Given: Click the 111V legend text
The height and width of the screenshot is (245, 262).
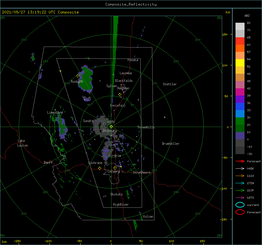Looking at the screenshot, I should point(250,176).
